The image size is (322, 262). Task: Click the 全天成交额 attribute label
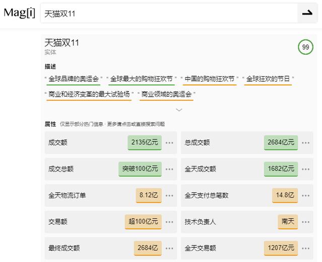click(x=200, y=169)
